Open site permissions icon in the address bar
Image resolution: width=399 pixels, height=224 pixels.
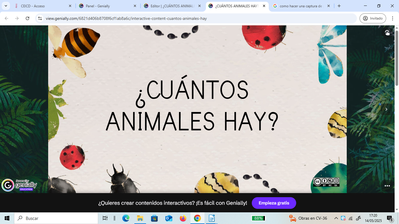point(40,18)
